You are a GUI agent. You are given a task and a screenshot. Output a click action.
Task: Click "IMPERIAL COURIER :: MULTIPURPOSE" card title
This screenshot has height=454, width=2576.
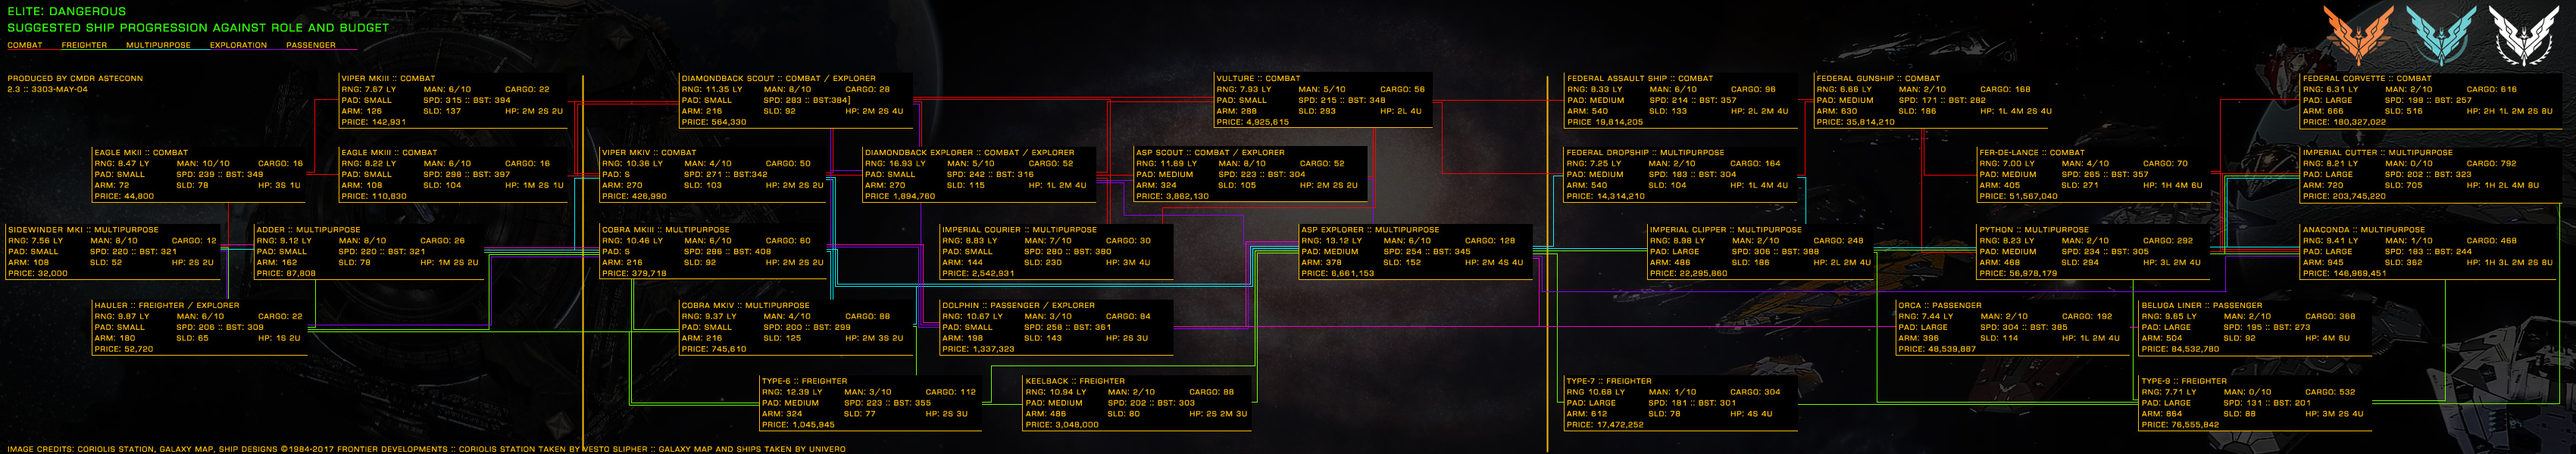[1018, 229]
